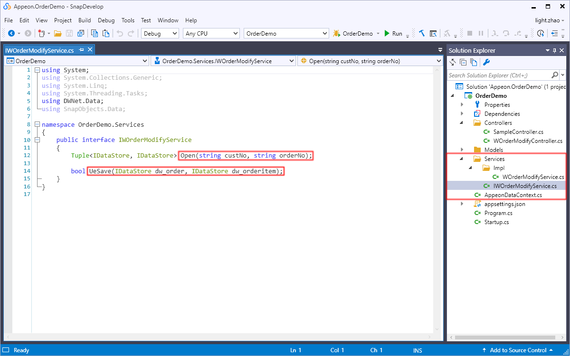570x356 pixels.
Task: Click the Open File folder icon in toolbar
Action: (x=57, y=33)
